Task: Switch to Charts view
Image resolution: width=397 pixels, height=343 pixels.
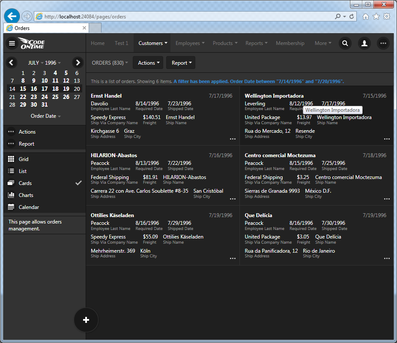Action: [45, 195]
